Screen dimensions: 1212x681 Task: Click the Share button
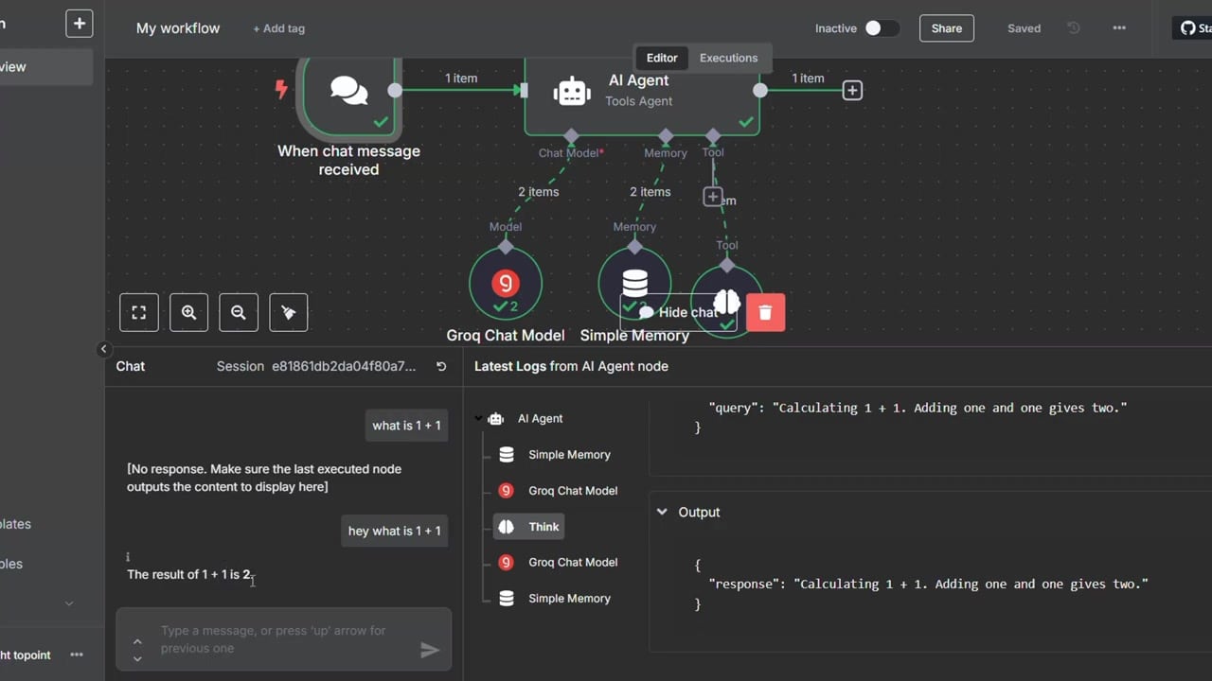click(947, 28)
